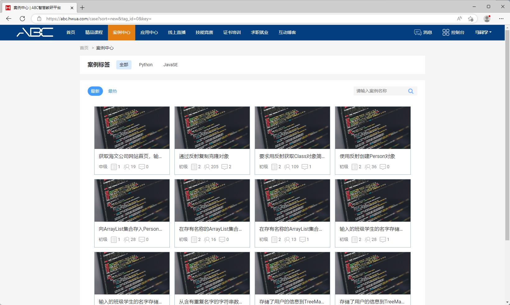Click 案例中心 breadcrumb text
This screenshot has height=305, width=510.
point(105,48)
